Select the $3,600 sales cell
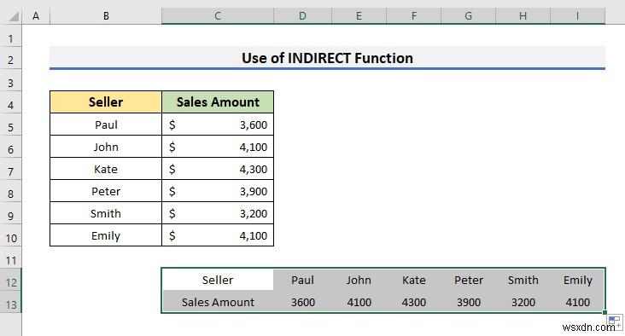 [x=218, y=125]
